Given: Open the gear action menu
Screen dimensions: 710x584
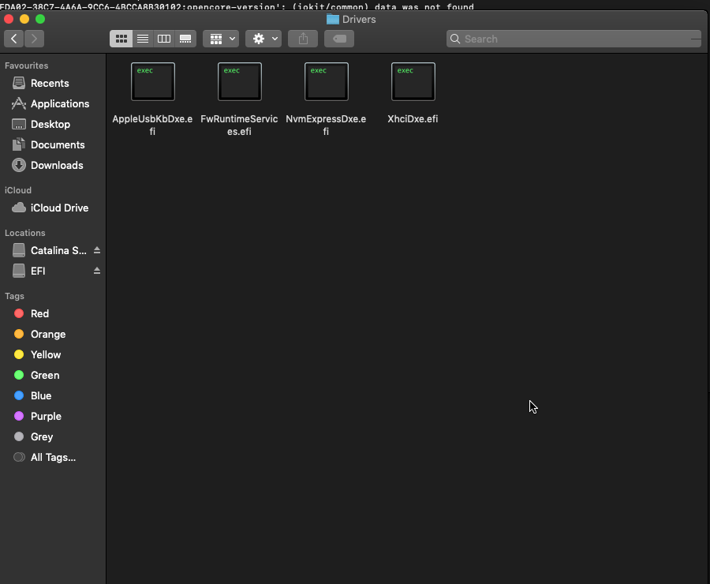Looking at the screenshot, I should [263, 39].
